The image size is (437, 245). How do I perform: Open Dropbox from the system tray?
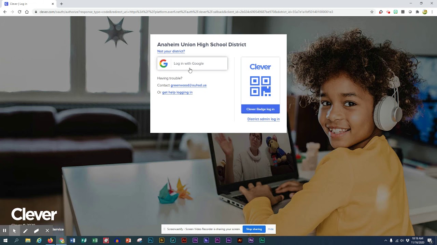[x=408, y=241]
